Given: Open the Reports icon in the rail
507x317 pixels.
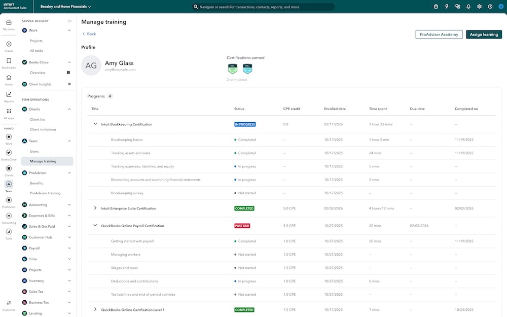Looking at the screenshot, I should 9,95.
